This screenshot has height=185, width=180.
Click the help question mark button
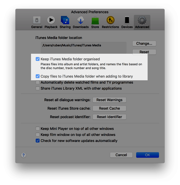24,155
